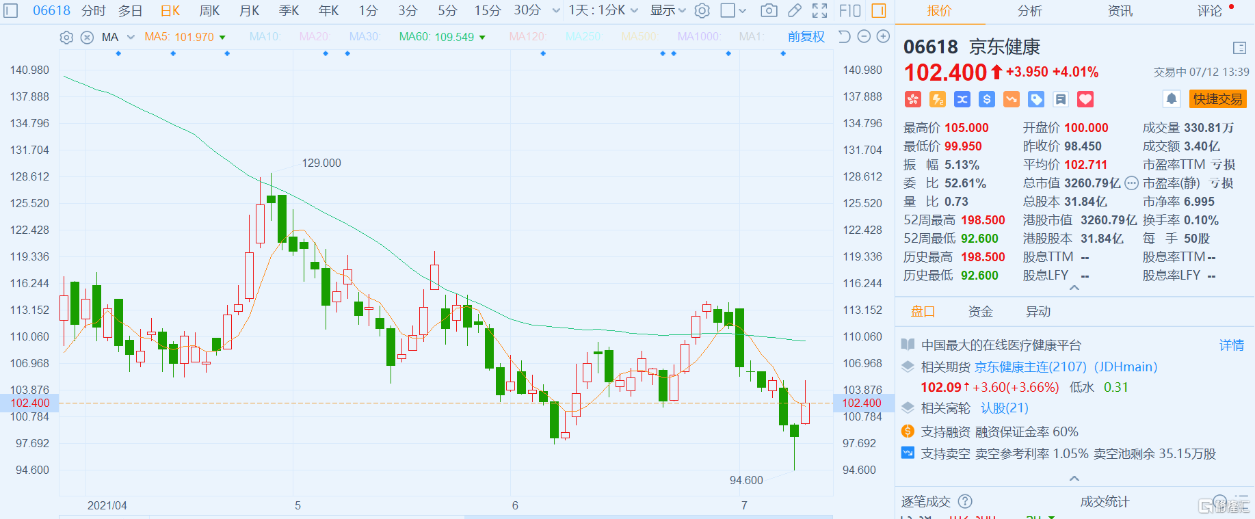Click the orange short-selling trend icon
Viewport: 1255px width, 519px height.
1012,99
